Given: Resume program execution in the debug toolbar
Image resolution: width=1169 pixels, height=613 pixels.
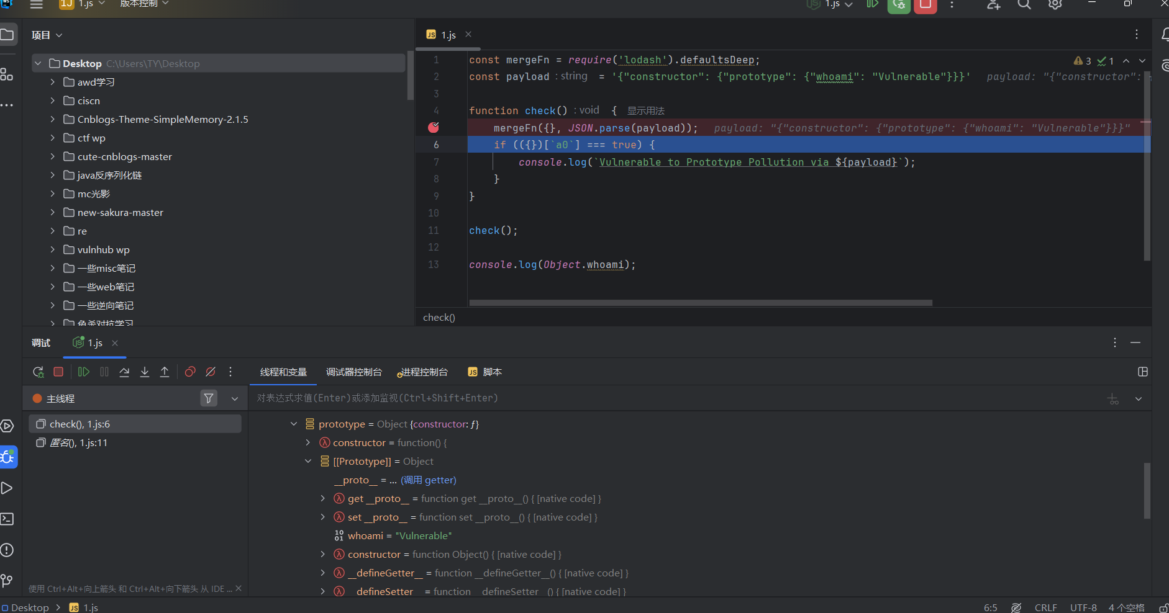Looking at the screenshot, I should [x=84, y=372].
